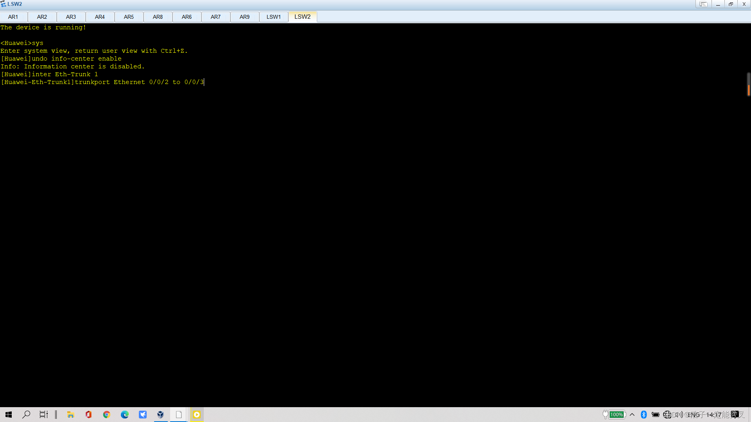
Task: Open the AR5 terminal tab
Action: [129, 17]
